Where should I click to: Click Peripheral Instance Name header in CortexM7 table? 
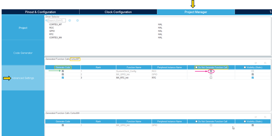pos(170,67)
